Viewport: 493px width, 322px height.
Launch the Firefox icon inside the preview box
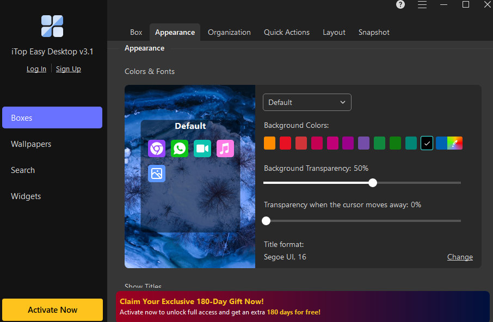click(156, 148)
